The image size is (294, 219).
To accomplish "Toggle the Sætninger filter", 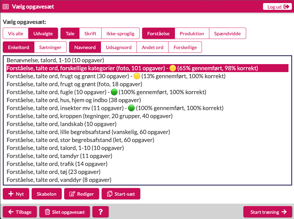I will 50,47.
